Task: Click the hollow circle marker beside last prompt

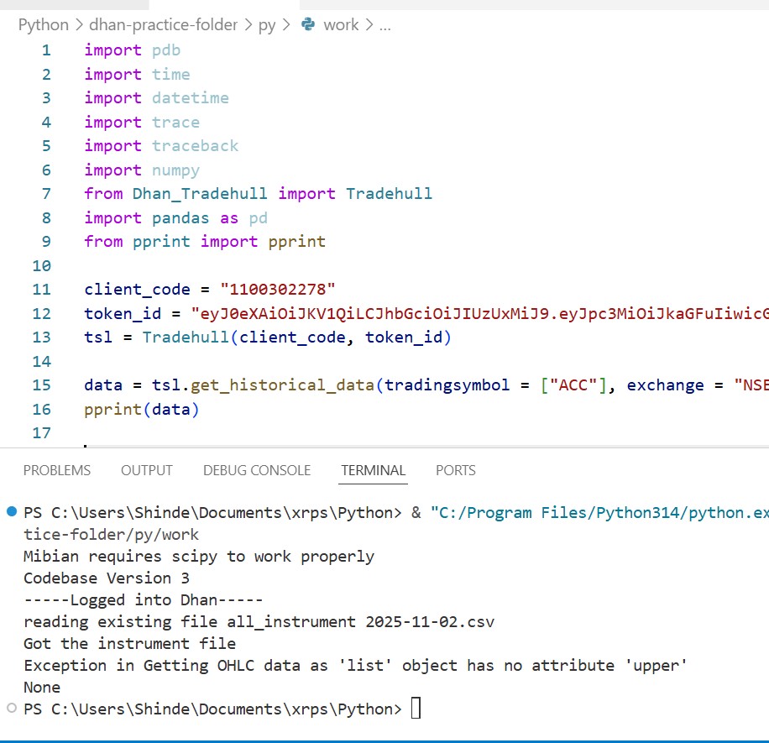Action: [x=11, y=709]
